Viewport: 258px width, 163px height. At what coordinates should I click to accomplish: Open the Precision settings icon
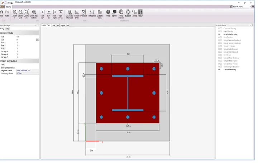pos(84,12)
